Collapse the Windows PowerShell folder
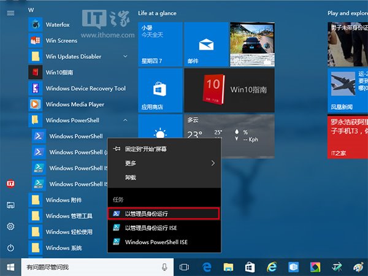 [x=125, y=120]
